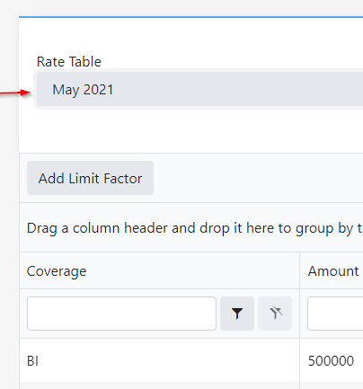This screenshot has width=363, height=389.
Task: Click the drag-column-header grouping area
Action: tap(191, 228)
